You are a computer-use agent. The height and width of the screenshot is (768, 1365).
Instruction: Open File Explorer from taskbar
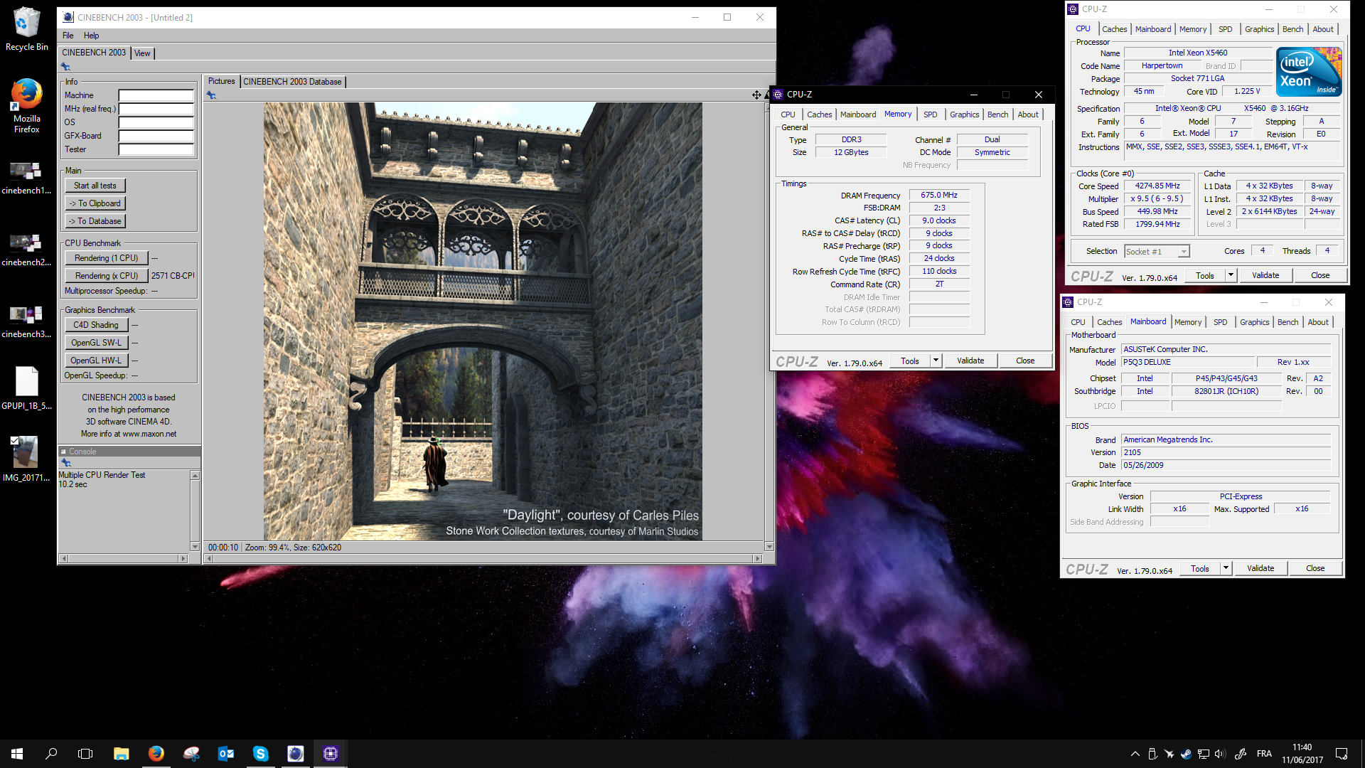[x=122, y=754]
